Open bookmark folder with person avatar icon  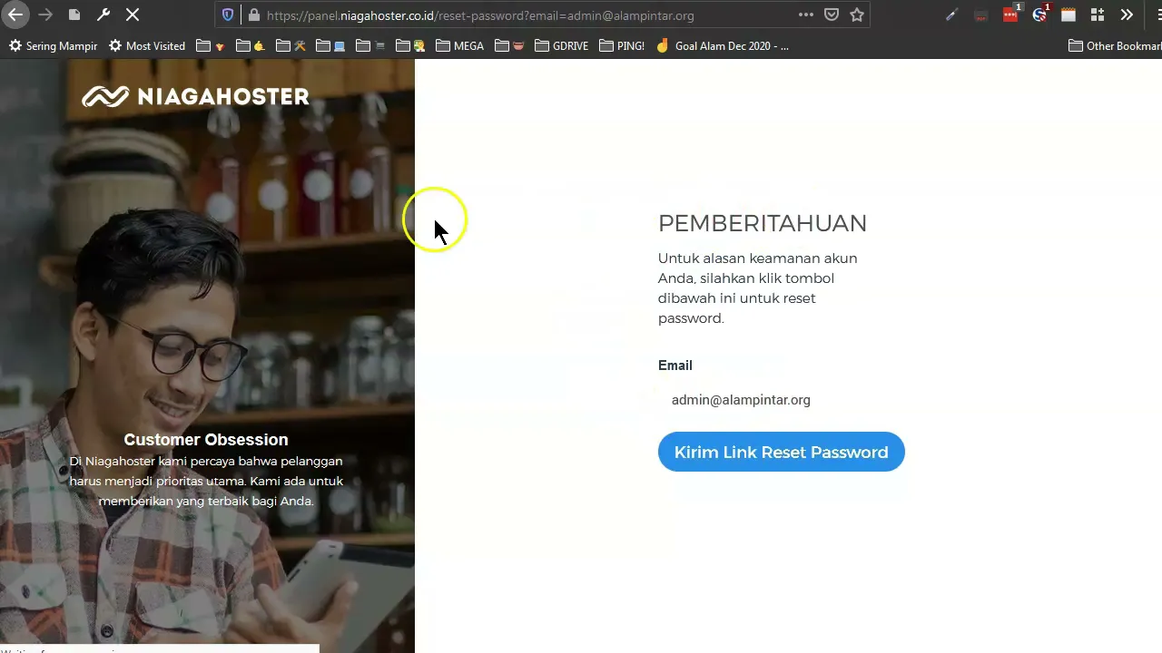click(410, 46)
